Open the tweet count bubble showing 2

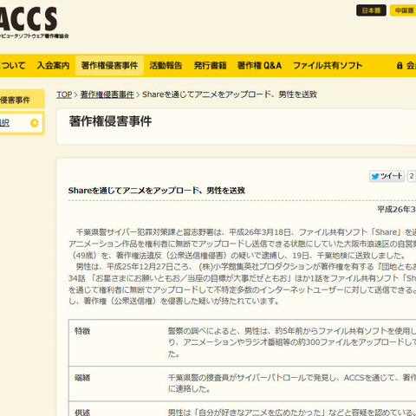point(412,176)
